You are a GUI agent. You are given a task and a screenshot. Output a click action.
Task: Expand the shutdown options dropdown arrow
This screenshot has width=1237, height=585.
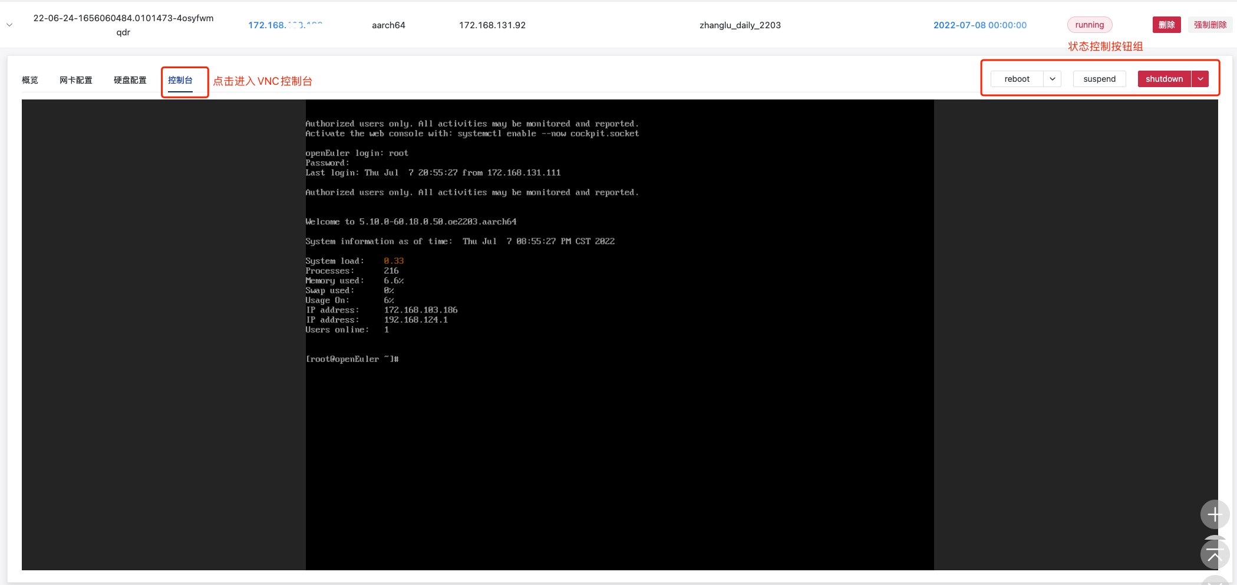coord(1200,79)
